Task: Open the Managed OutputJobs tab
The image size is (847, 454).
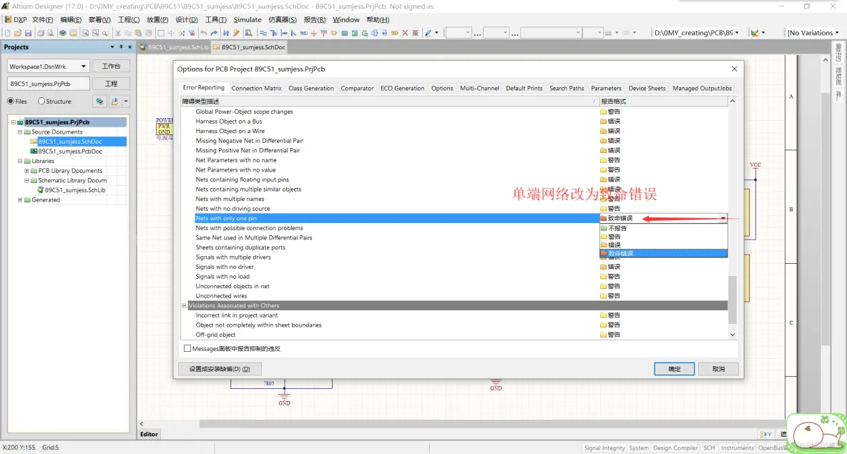Action: [702, 88]
